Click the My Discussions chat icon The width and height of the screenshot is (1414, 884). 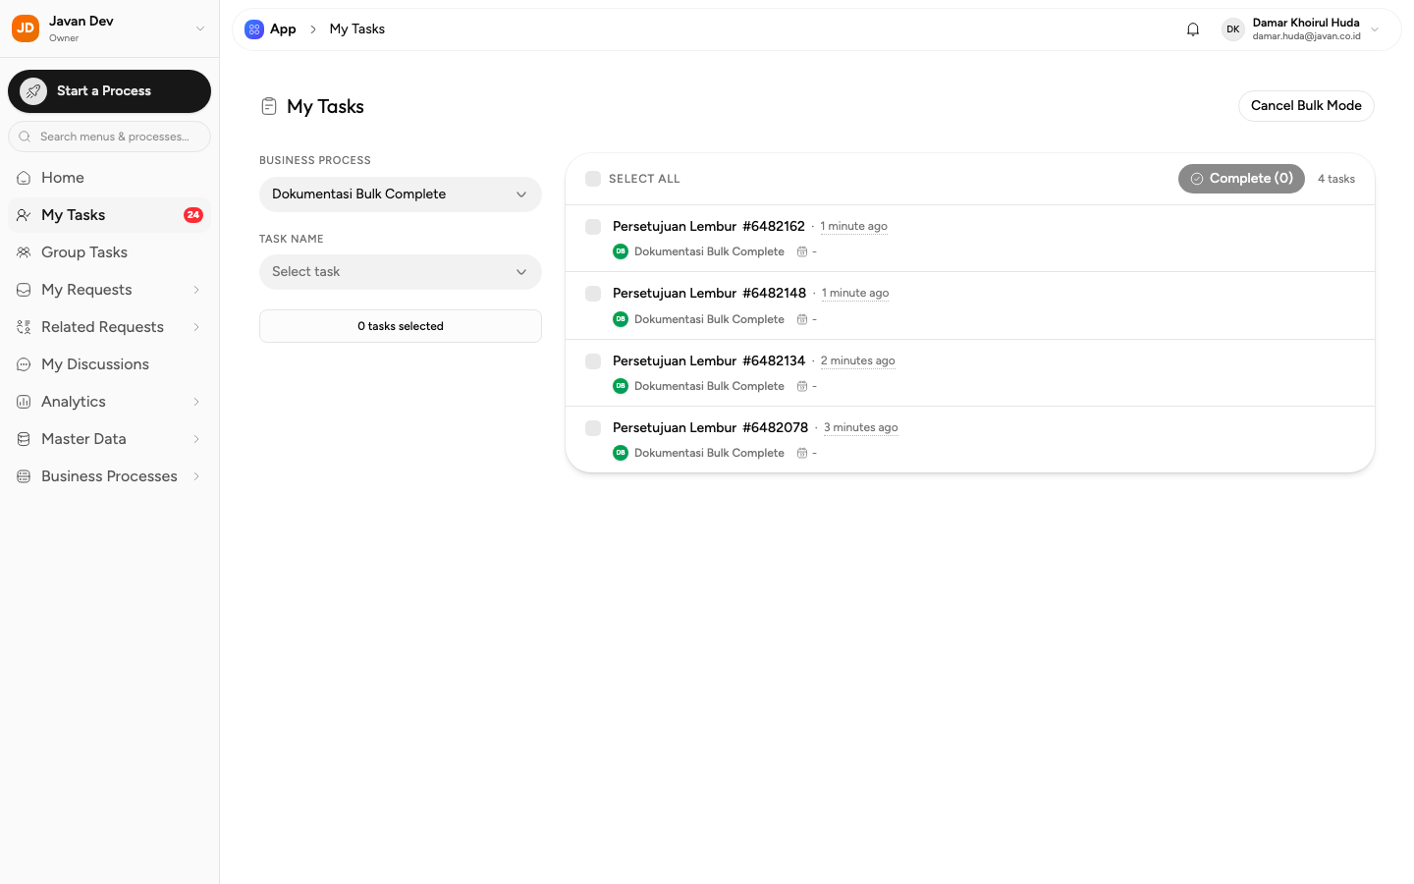24,364
